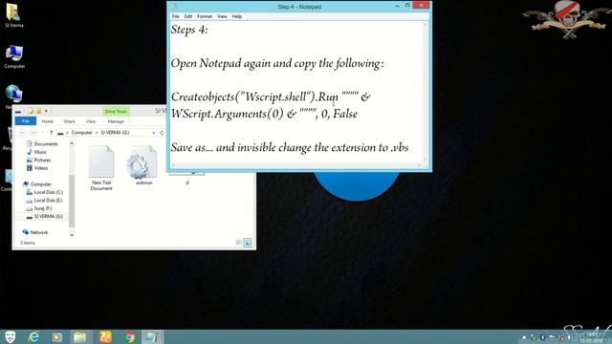The height and width of the screenshot is (344, 612).
Task: Open the Quick Access Toolbar dropdown
Action: pyautogui.click(x=46, y=111)
